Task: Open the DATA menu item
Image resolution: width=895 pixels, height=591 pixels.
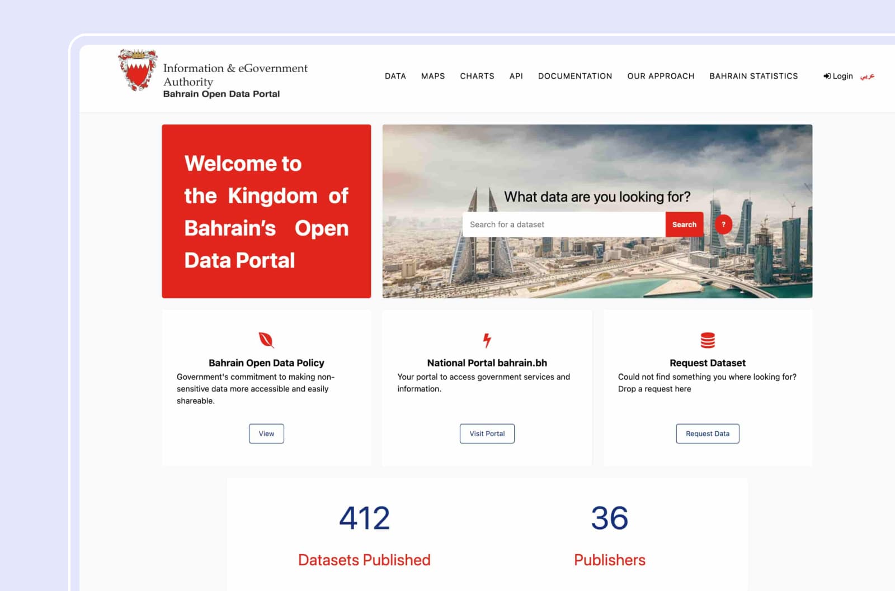Action: tap(395, 76)
